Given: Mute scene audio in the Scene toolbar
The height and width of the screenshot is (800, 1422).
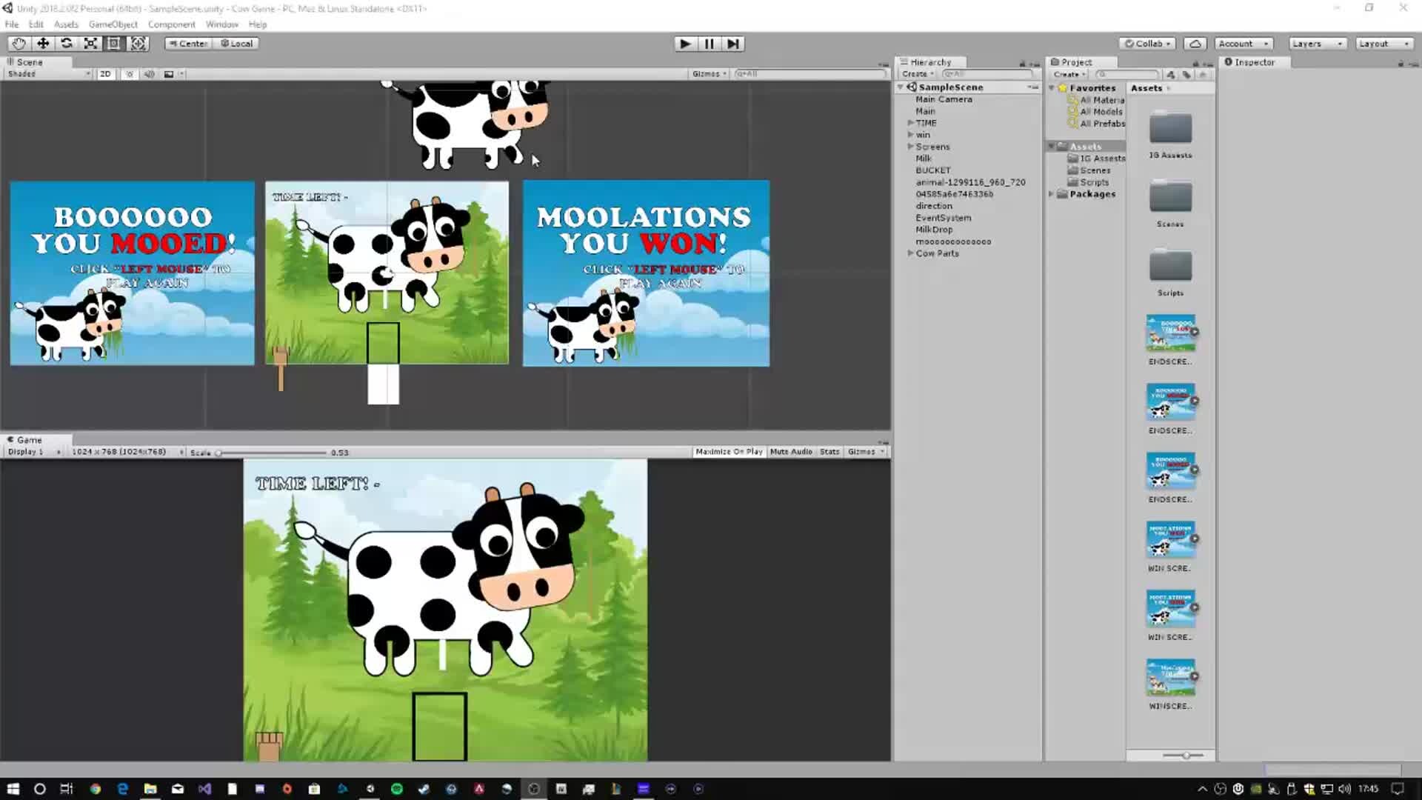Looking at the screenshot, I should [150, 73].
